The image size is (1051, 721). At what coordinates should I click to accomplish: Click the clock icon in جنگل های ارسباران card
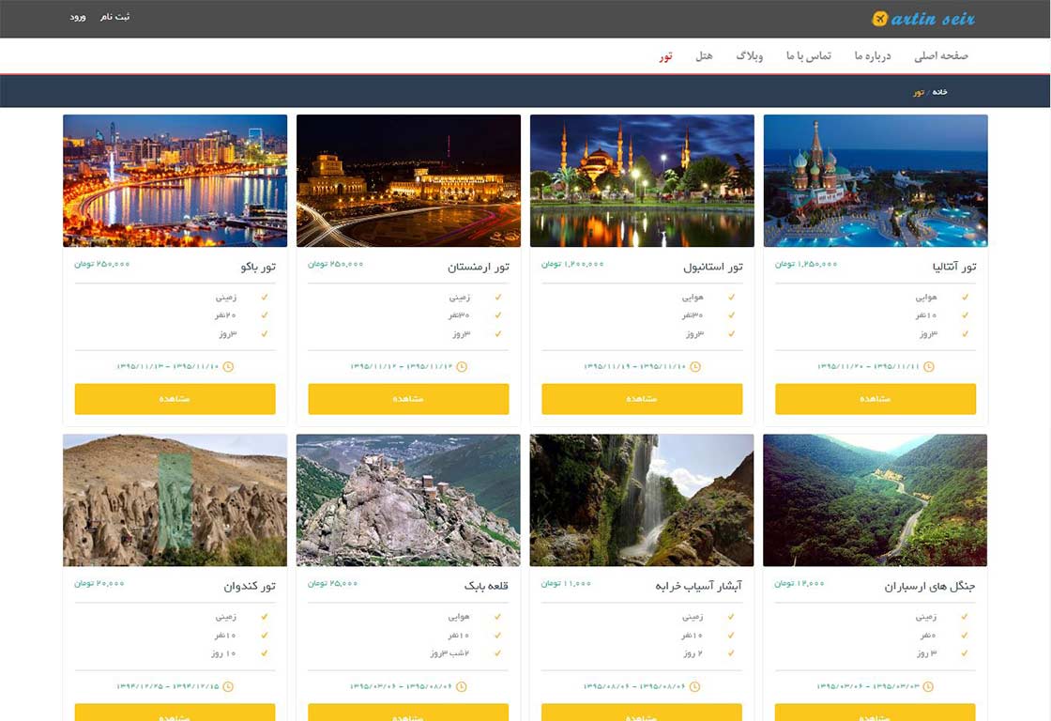[x=928, y=687]
